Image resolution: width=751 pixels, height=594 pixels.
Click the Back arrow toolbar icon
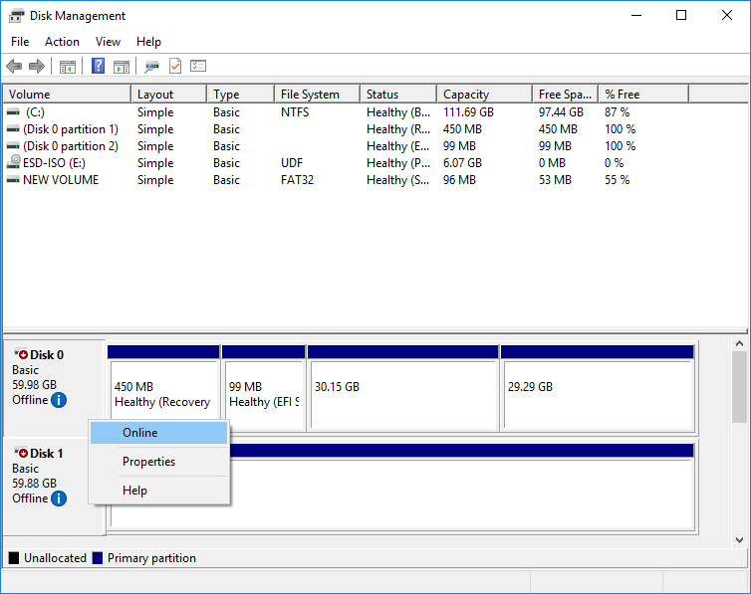coord(14,66)
